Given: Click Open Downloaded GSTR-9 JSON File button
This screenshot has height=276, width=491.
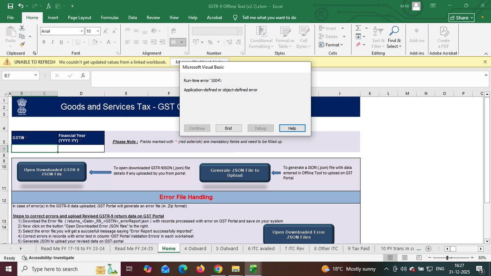Looking at the screenshot, I should pos(52,172).
